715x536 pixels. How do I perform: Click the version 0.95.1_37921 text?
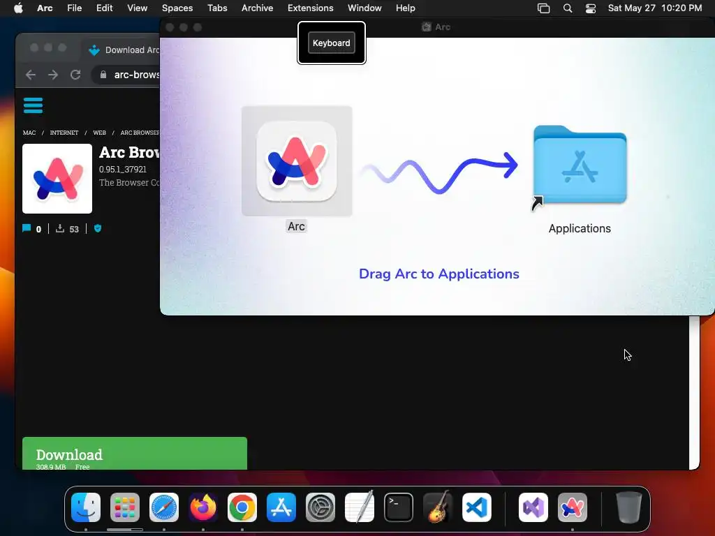coord(123,169)
